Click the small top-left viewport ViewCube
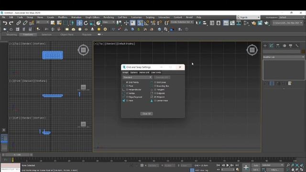The height and width of the screenshot is (172, 306). point(83,50)
